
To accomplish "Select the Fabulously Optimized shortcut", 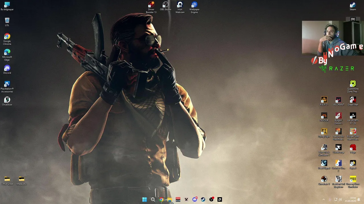I will point(338,135).
